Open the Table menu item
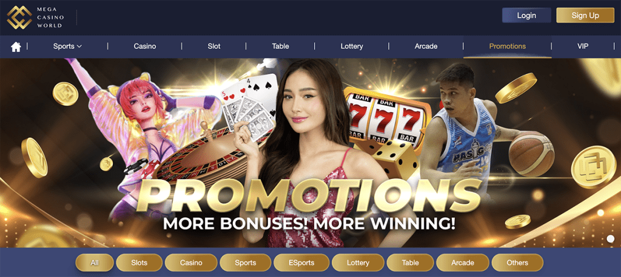Screen dimensions: 621x277 coord(280,46)
